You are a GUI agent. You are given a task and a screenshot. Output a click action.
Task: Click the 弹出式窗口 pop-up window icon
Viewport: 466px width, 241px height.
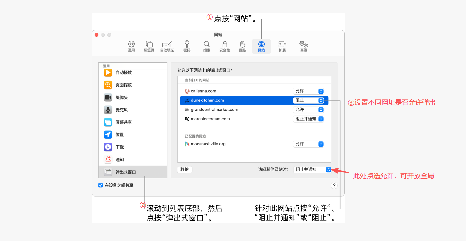pyautogui.click(x=108, y=172)
